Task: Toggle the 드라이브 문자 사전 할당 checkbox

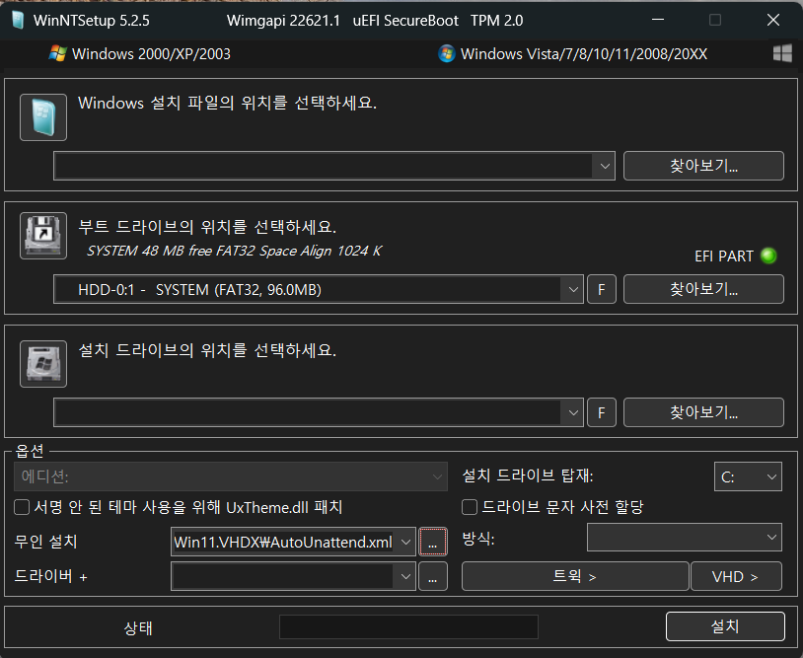Action: (470, 507)
